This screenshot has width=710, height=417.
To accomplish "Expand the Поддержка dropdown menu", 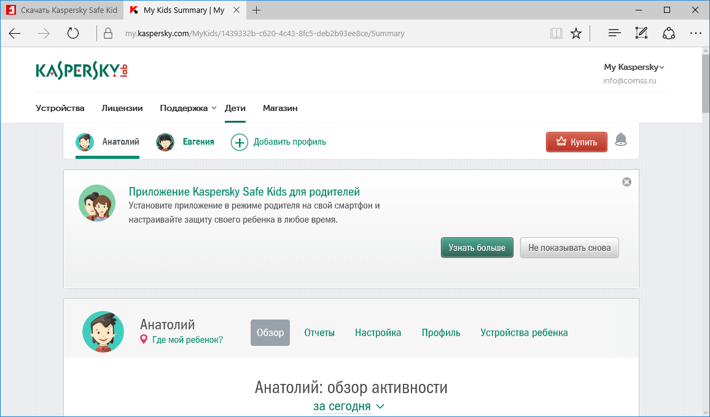I will pyautogui.click(x=187, y=107).
